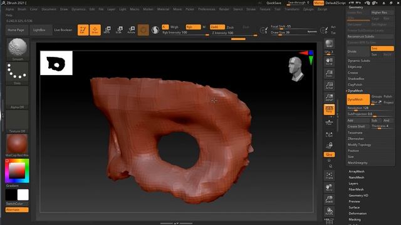
Task: Click the color picker square
Action: pyautogui.click(x=17, y=171)
